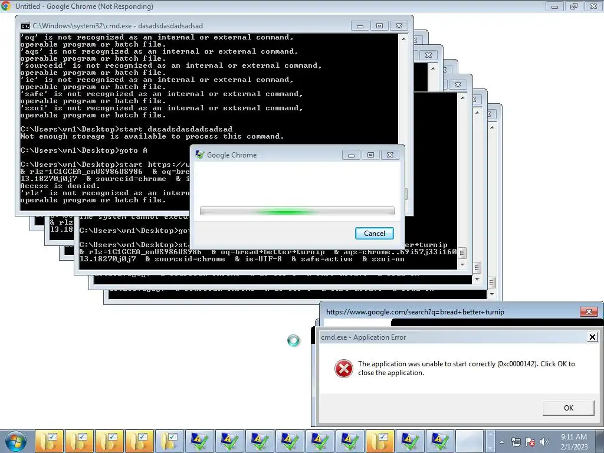Click scroll-down arrow of cmd window showing safe=active
The image size is (604, 453).
coord(462,265)
